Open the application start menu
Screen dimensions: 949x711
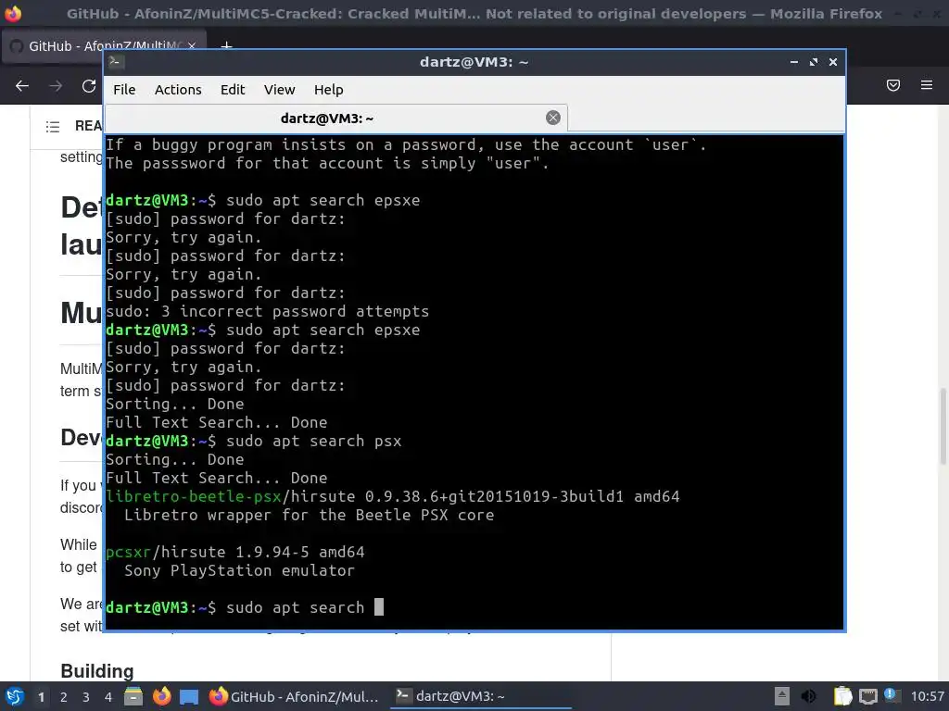[14, 697]
